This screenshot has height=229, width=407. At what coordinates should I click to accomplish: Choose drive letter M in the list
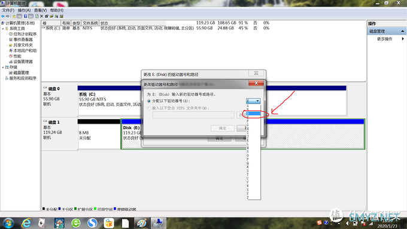coord(253,148)
